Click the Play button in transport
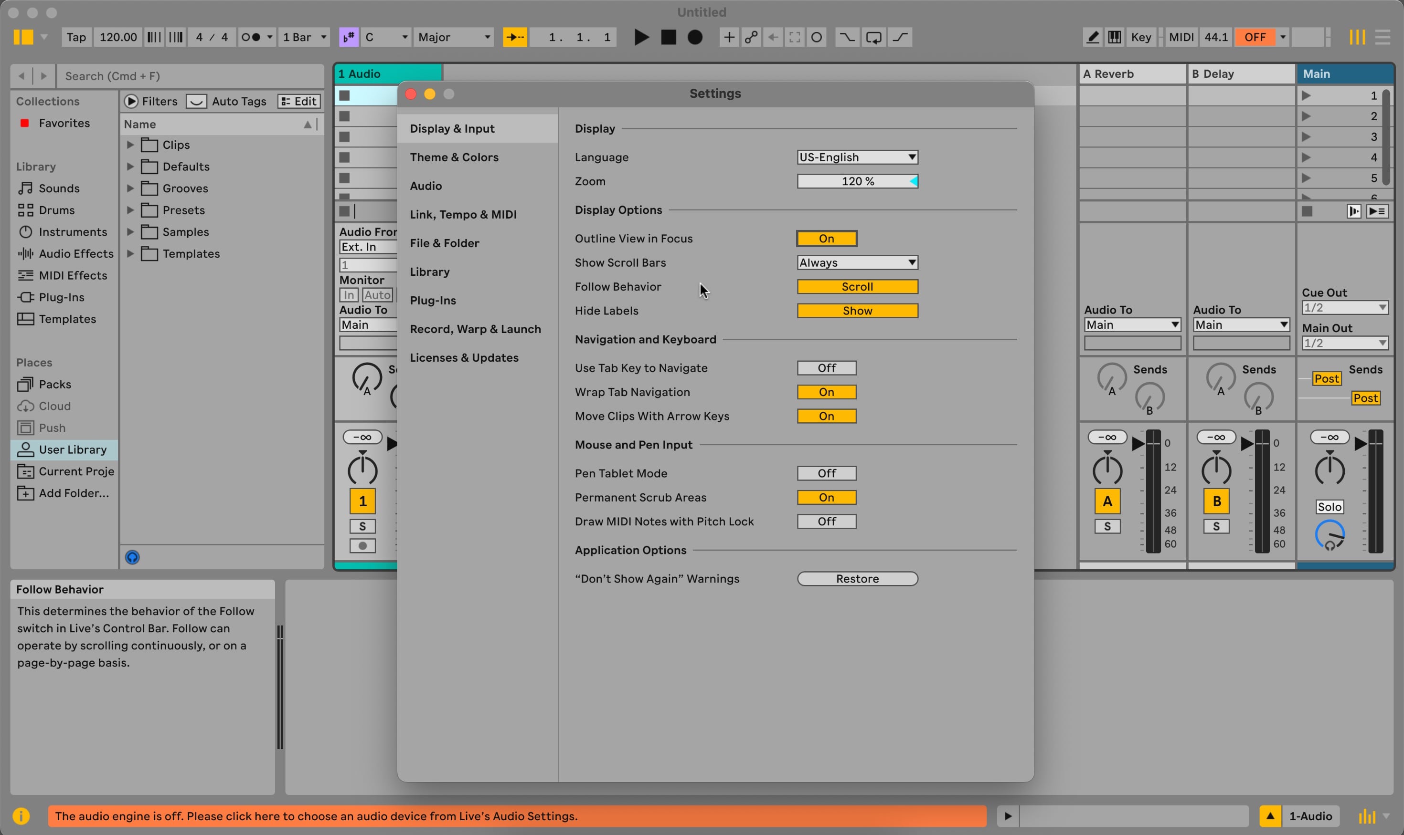 (x=641, y=37)
